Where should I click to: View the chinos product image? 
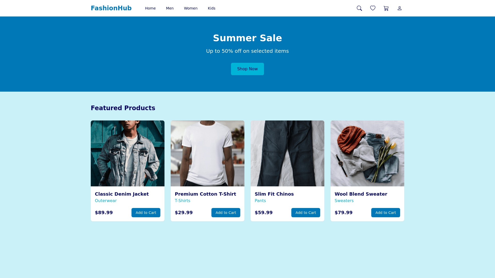click(x=287, y=153)
